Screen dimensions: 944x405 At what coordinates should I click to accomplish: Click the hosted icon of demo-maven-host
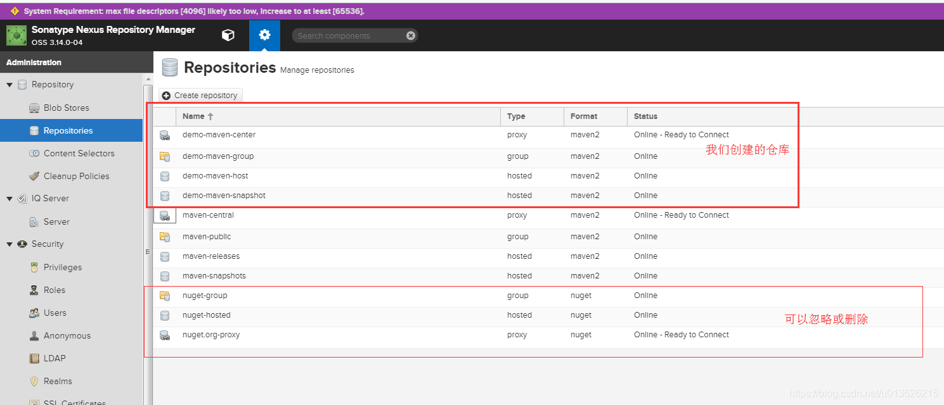(x=165, y=176)
